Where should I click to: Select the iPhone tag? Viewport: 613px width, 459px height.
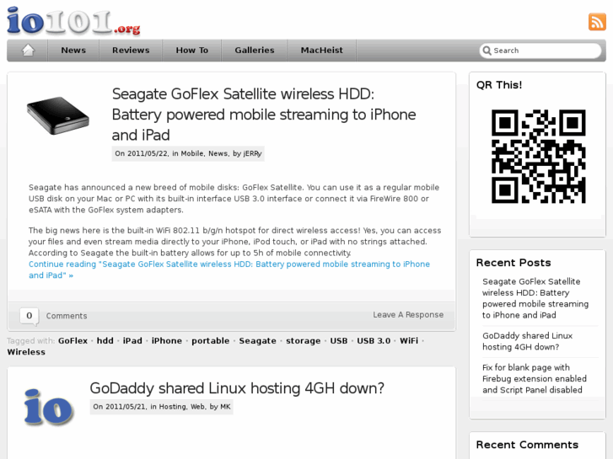[167, 340]
